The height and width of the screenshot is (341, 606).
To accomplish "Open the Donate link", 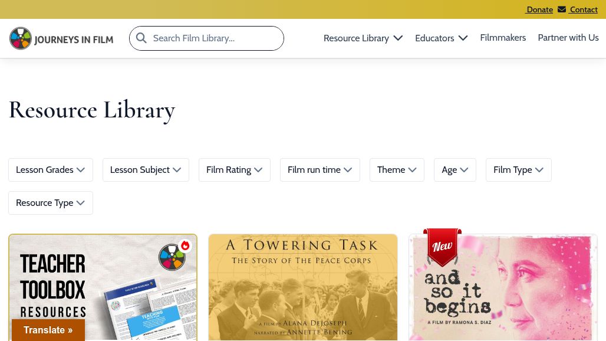I will (539, 9).
